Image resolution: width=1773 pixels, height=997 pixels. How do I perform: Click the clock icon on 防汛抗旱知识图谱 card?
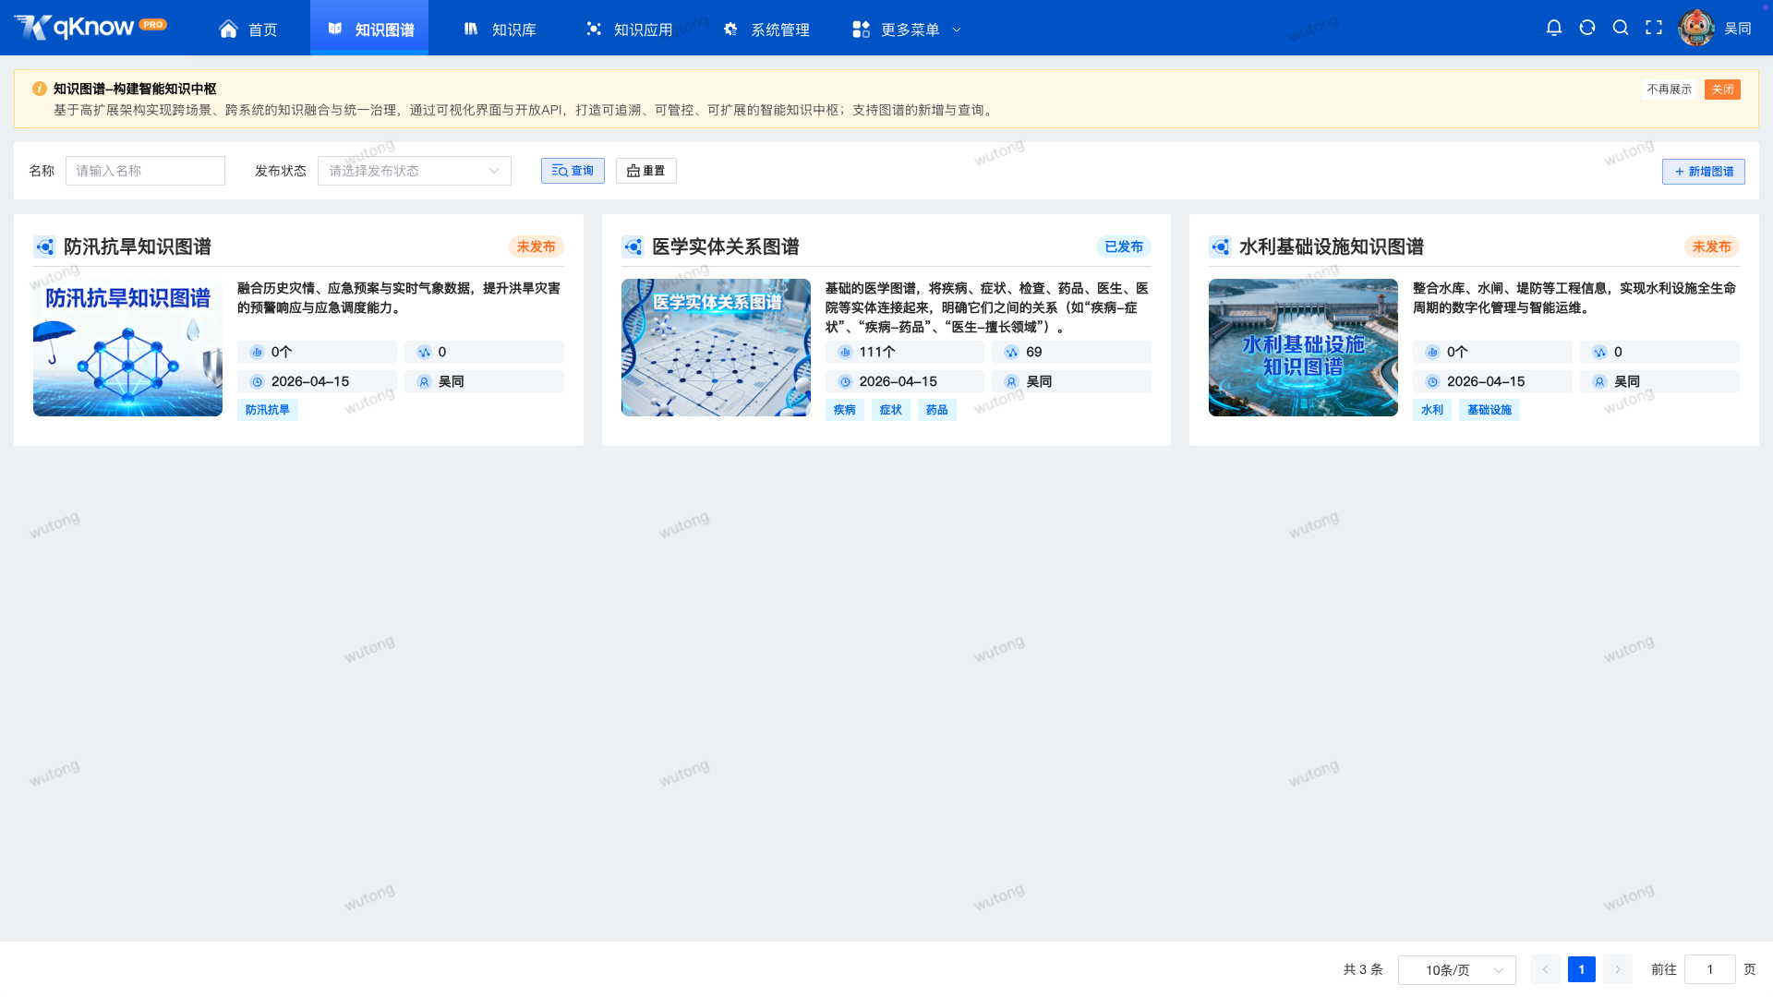(x=257, y=381)
